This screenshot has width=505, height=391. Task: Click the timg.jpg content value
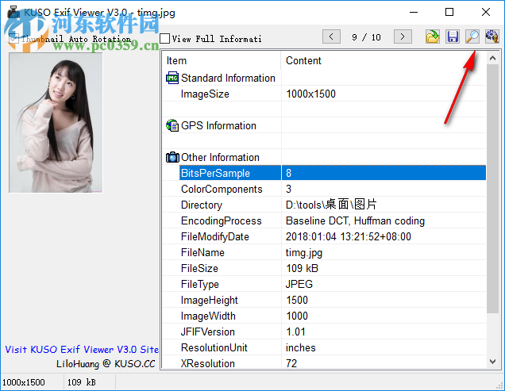tap(304, 253)
